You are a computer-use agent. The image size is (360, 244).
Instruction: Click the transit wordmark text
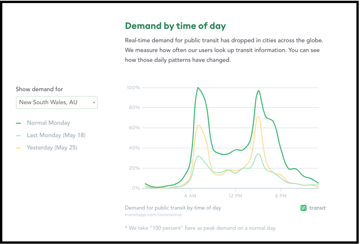(x=317, y=208)
